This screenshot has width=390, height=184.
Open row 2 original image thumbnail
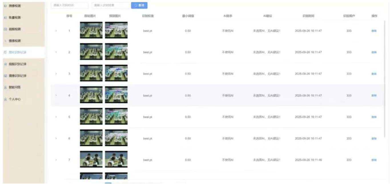point(91,52)
